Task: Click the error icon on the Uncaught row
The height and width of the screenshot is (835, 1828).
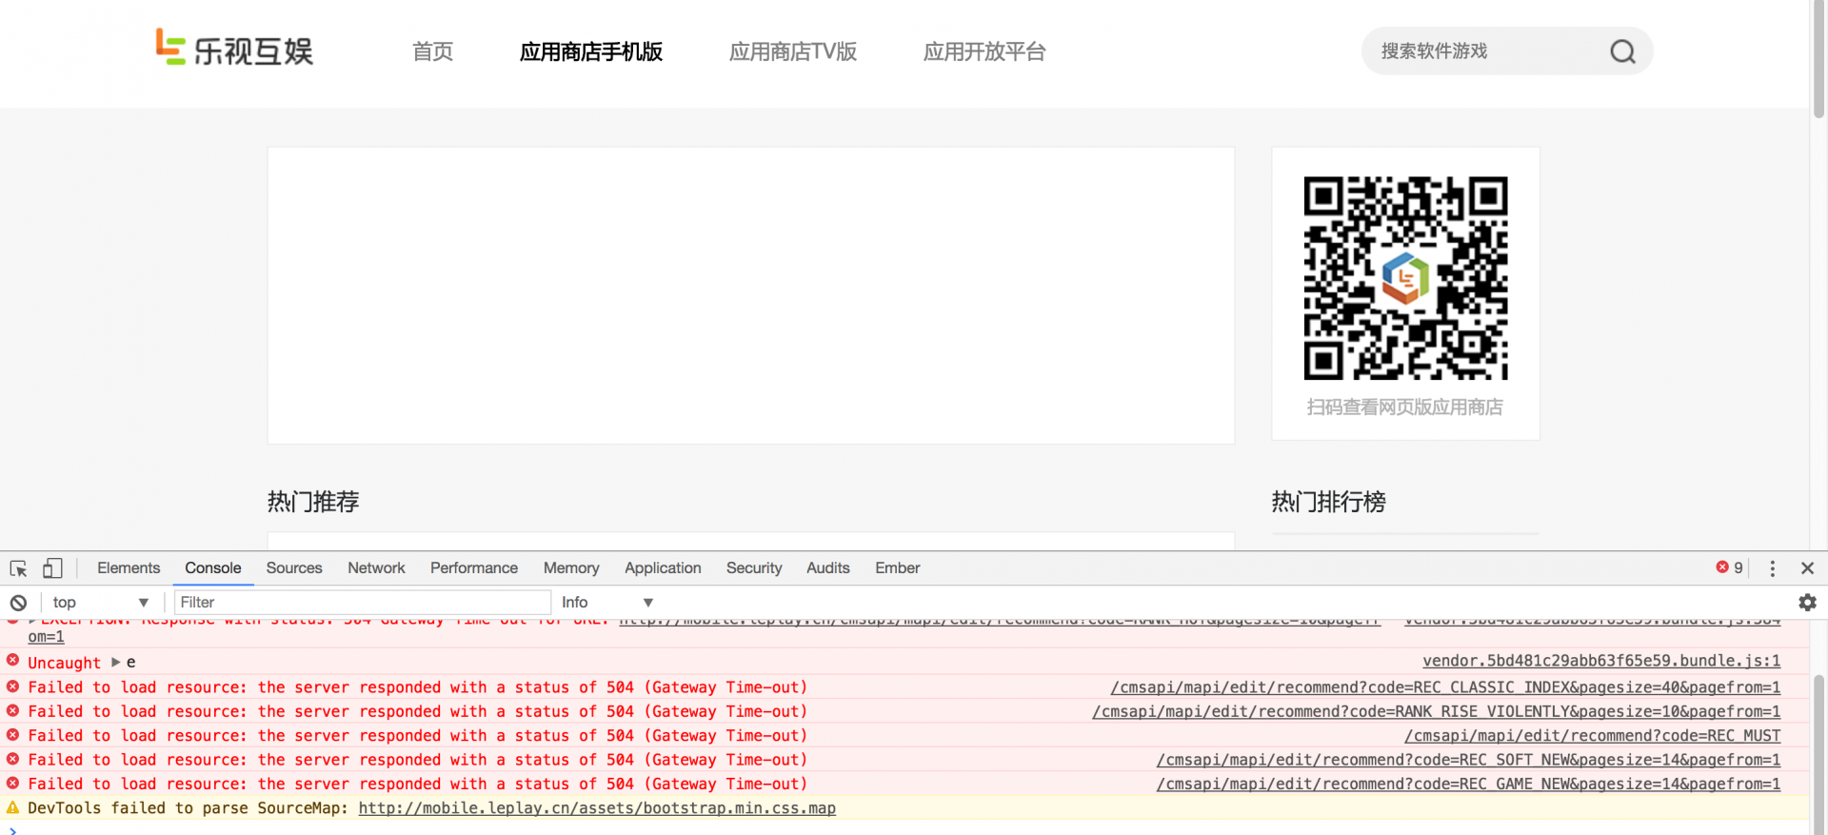Action: click(12, 660)
